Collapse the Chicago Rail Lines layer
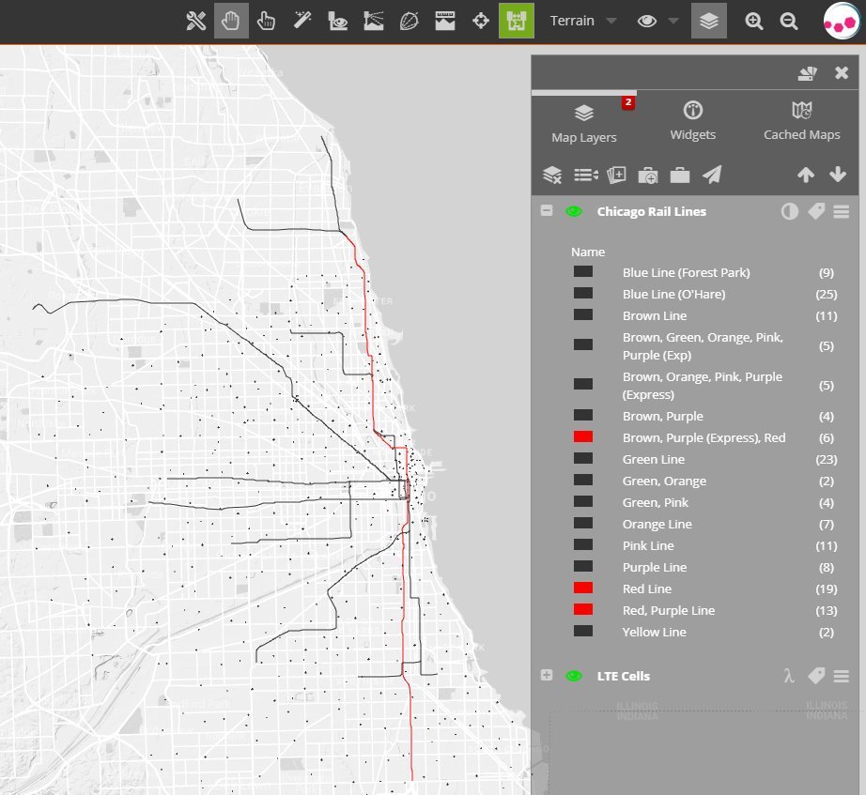 547,211
